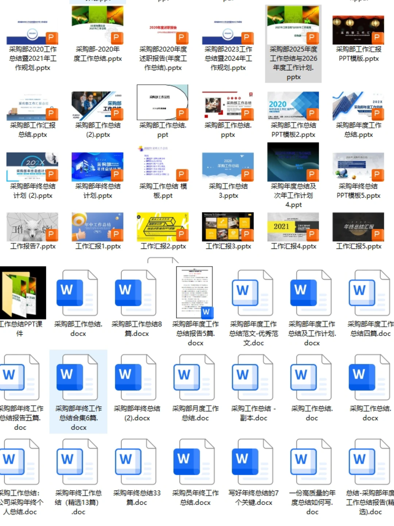Select 工作汇报4.pptx icon
The image size is (394, 526).
point(293,227)
